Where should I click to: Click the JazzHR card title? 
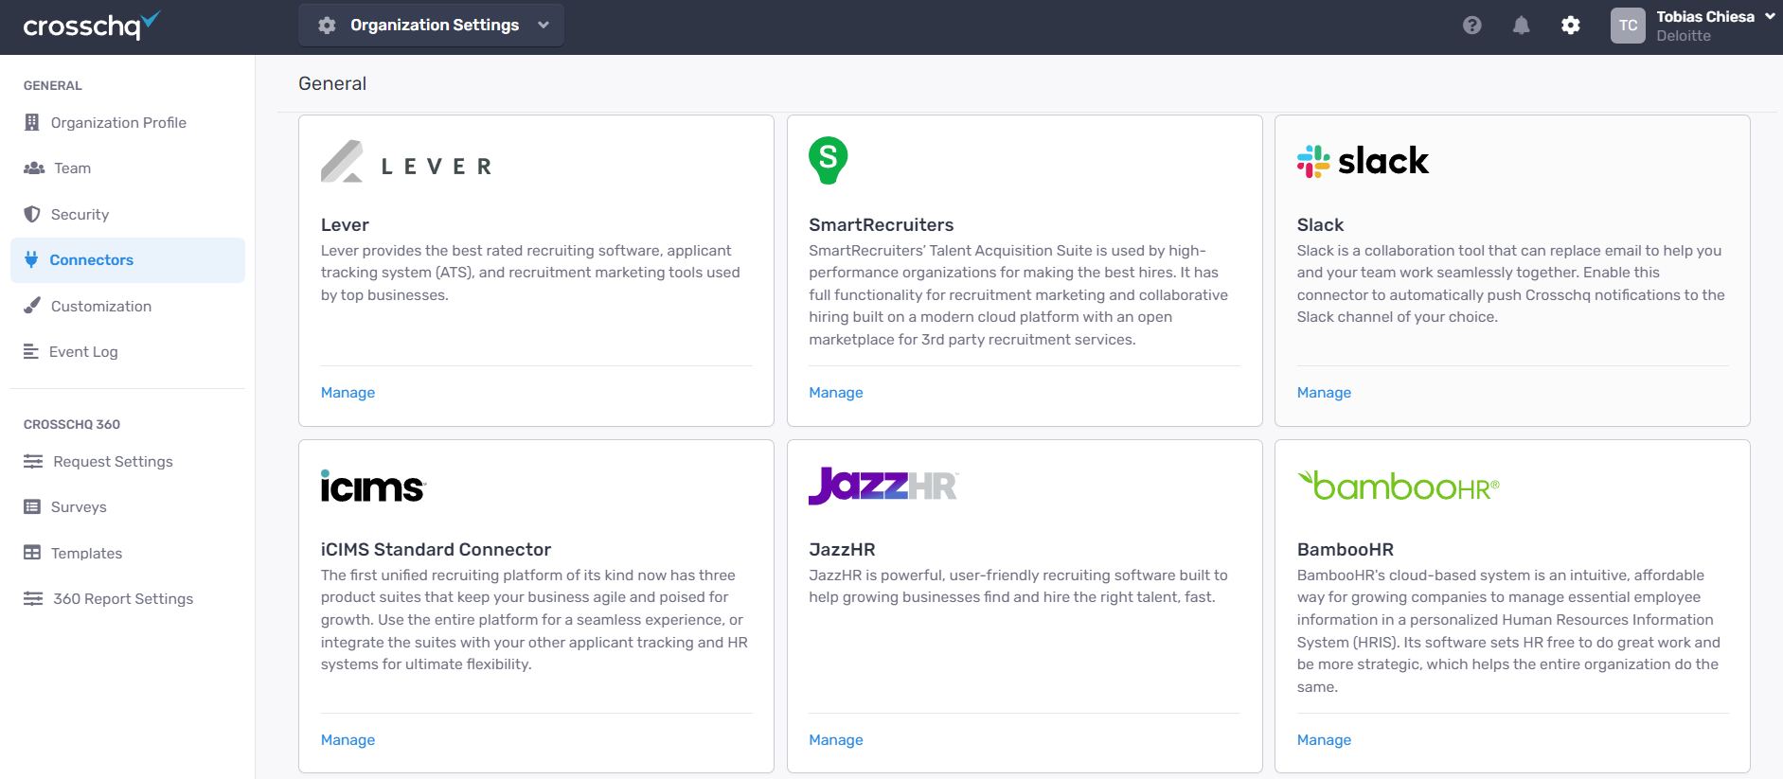(x=842, y=550)
